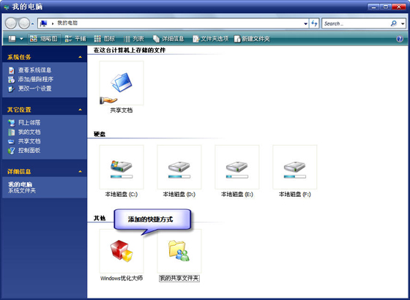Click the 查看系统信息 link
Viewport: 410px width, 300px height.
pos(34,70)
